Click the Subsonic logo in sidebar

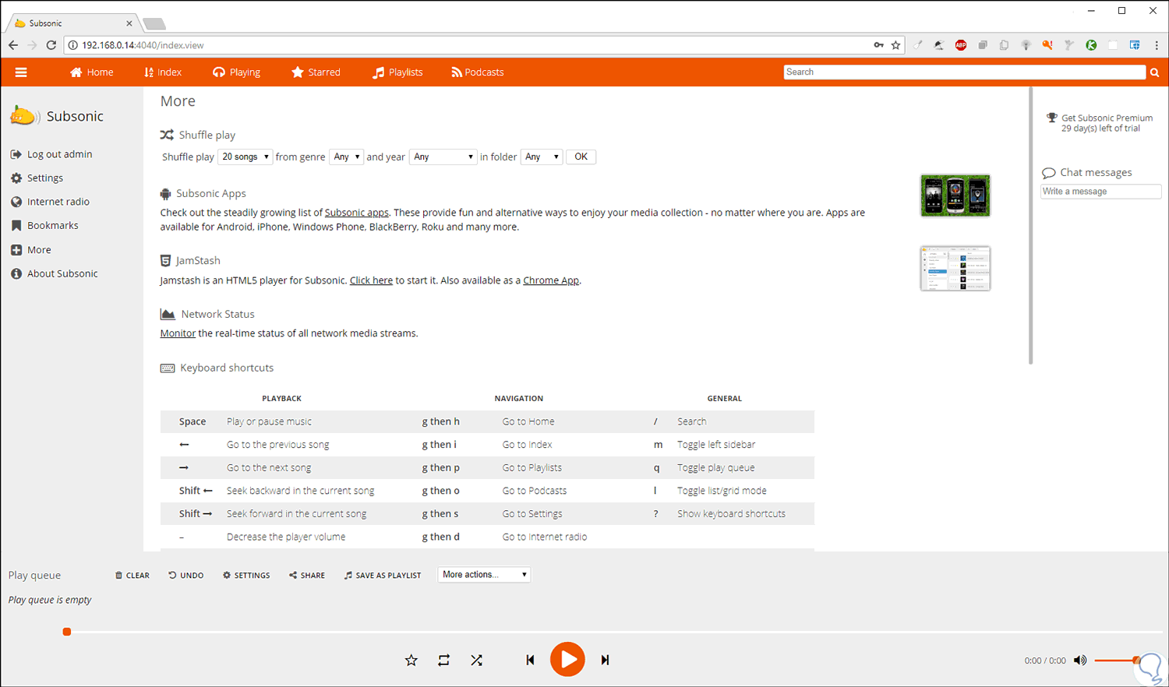23,116
